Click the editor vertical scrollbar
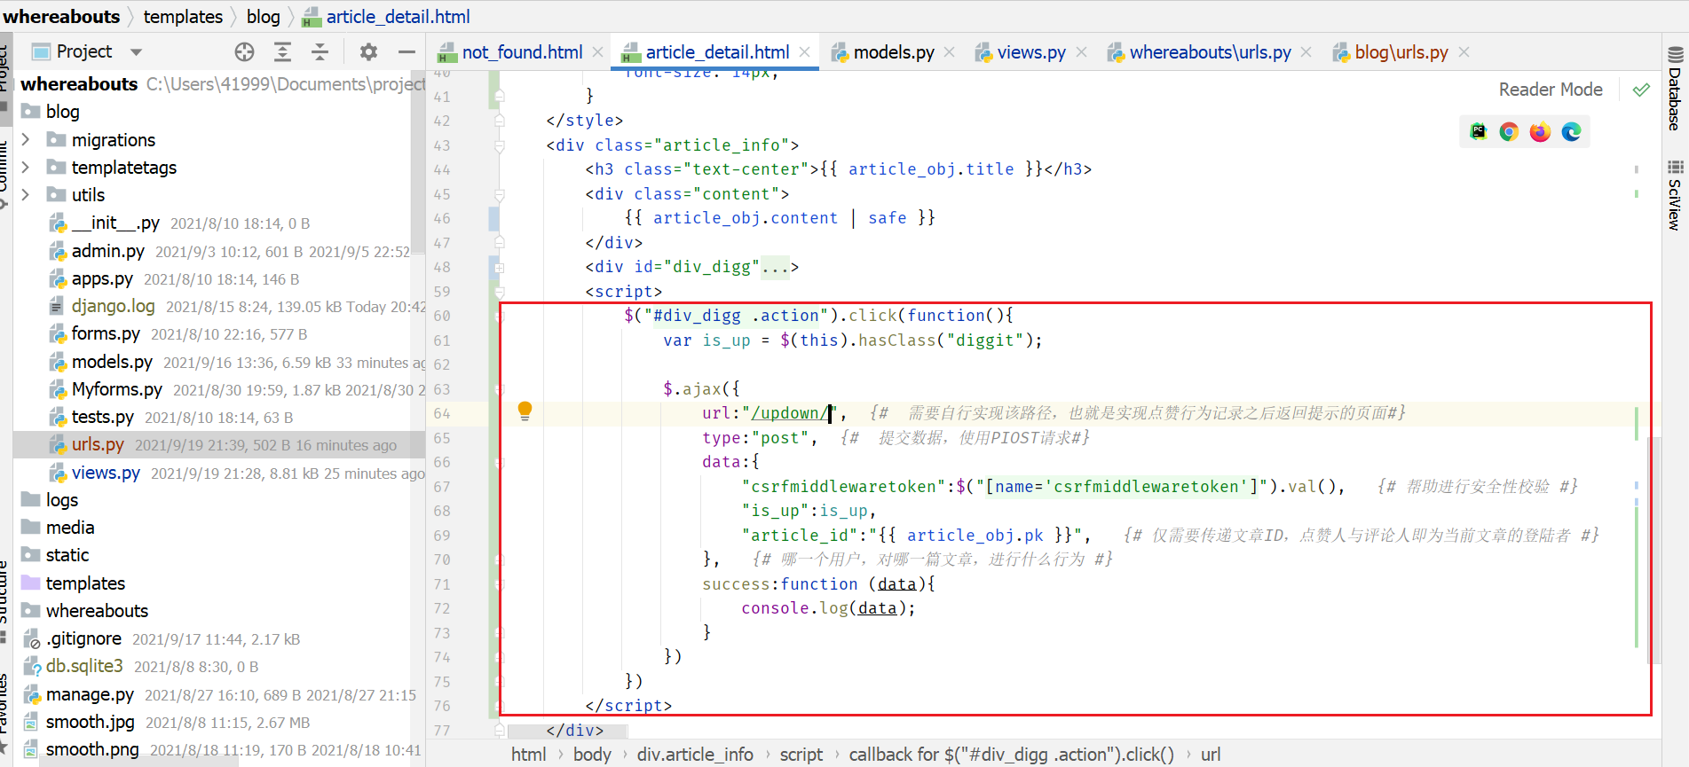1689x767 pixels. coord(1653,550)
